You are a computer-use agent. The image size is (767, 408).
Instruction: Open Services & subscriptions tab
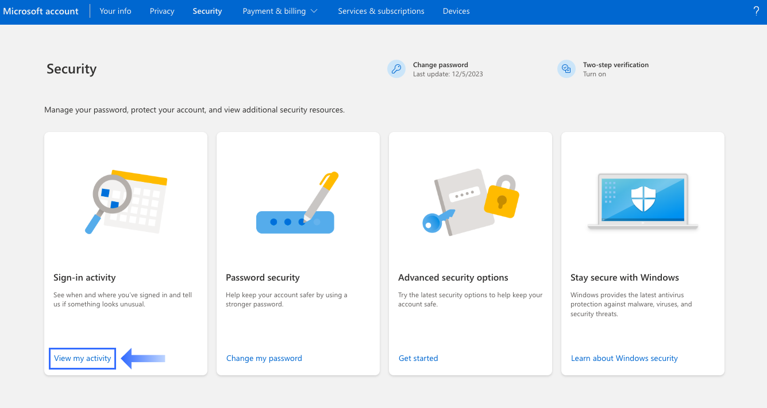tap(381, 11)
